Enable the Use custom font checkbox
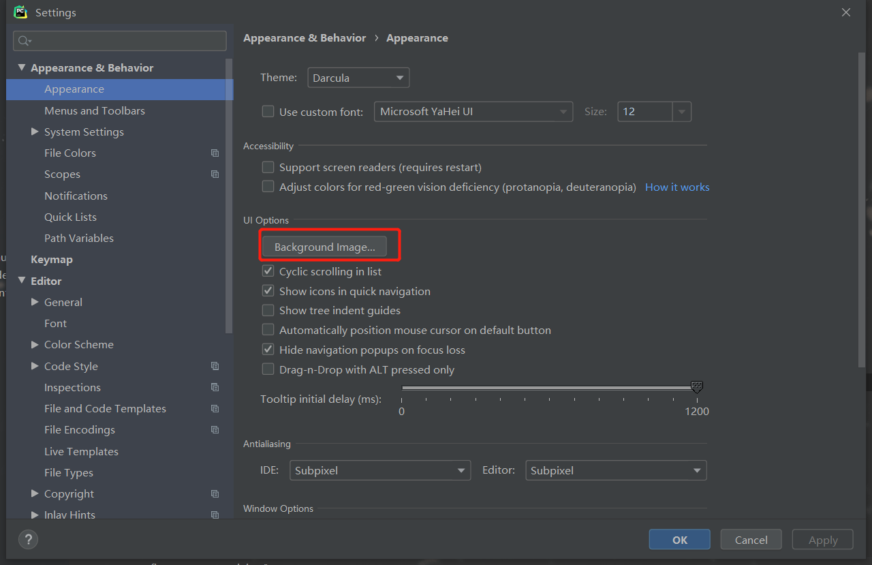This screenshot has height=565, width=872. point(268,111)
